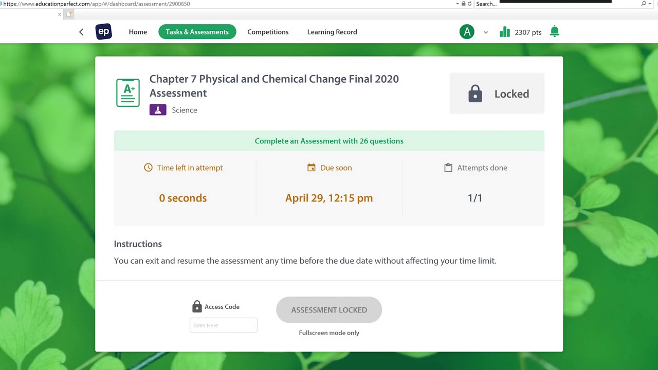
Task: Open the Home menu item
Action: pyautogui.click(x=138, y=32)
